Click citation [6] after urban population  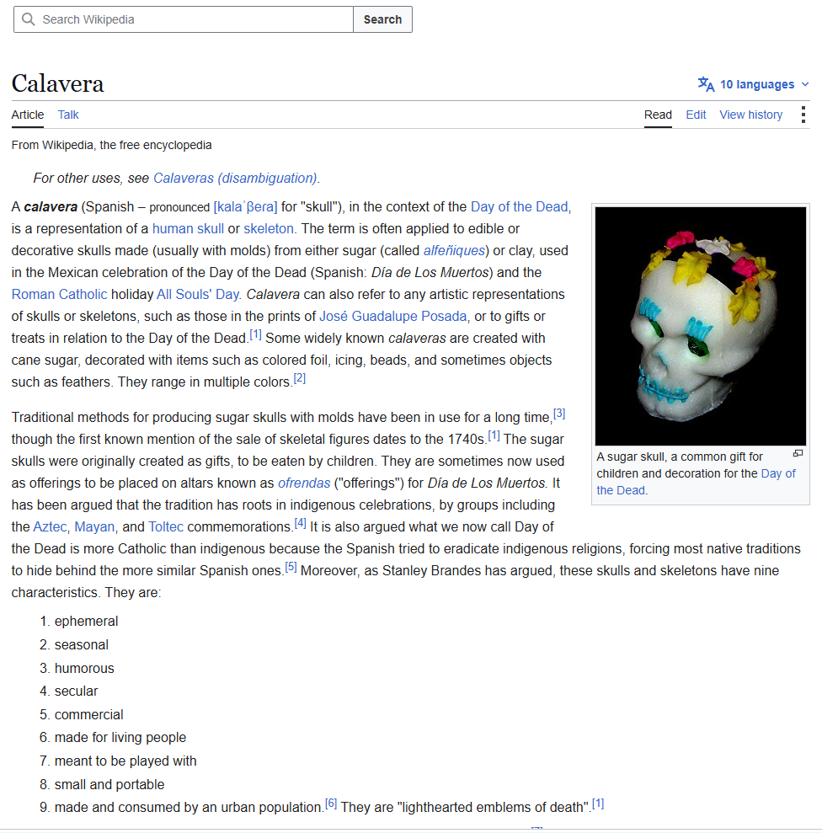331,804
